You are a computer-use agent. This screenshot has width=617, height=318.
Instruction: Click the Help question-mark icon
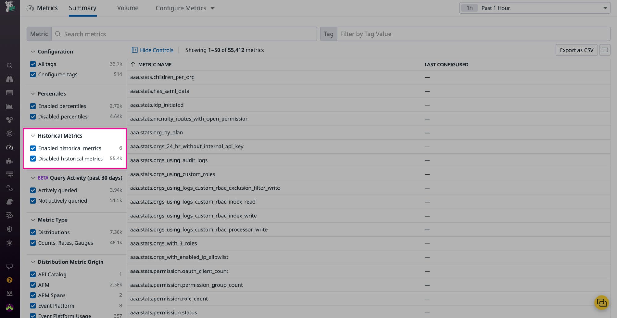click(x=10, y=280)
